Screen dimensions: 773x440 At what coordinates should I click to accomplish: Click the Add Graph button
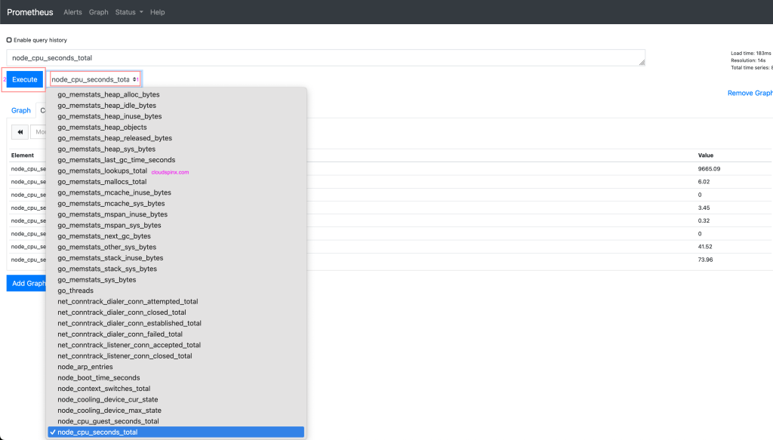(x=26, y=284)
